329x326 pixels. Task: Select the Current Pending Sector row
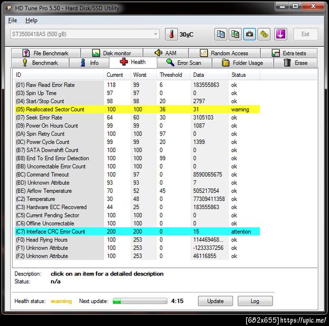(x=137, y=215)
